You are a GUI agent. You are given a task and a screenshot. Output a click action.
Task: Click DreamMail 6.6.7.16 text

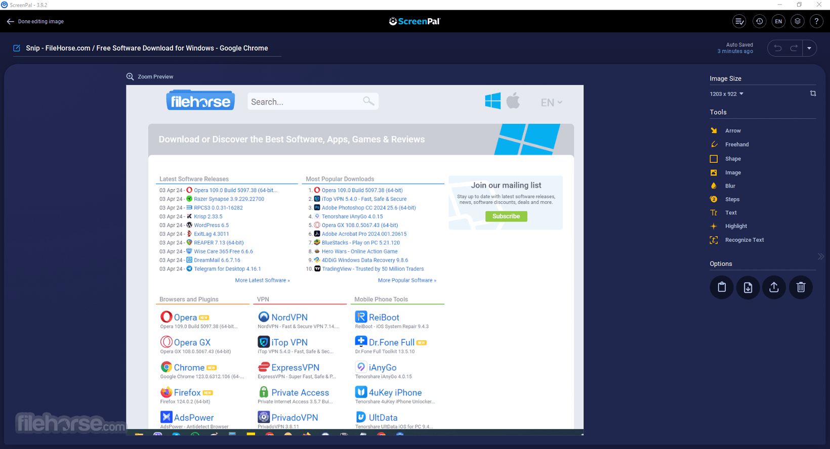click(x=217, y=260)
